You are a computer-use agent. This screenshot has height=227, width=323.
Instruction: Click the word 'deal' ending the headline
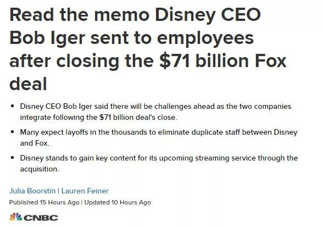tap(28, 84)
